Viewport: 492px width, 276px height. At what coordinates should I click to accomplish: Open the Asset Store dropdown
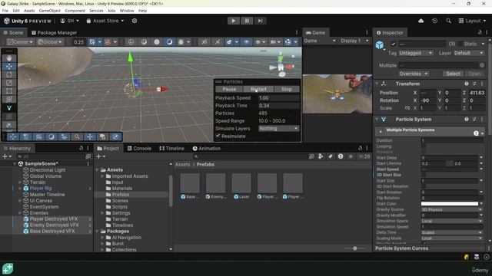pyautogui.click(x=105, y=21)
